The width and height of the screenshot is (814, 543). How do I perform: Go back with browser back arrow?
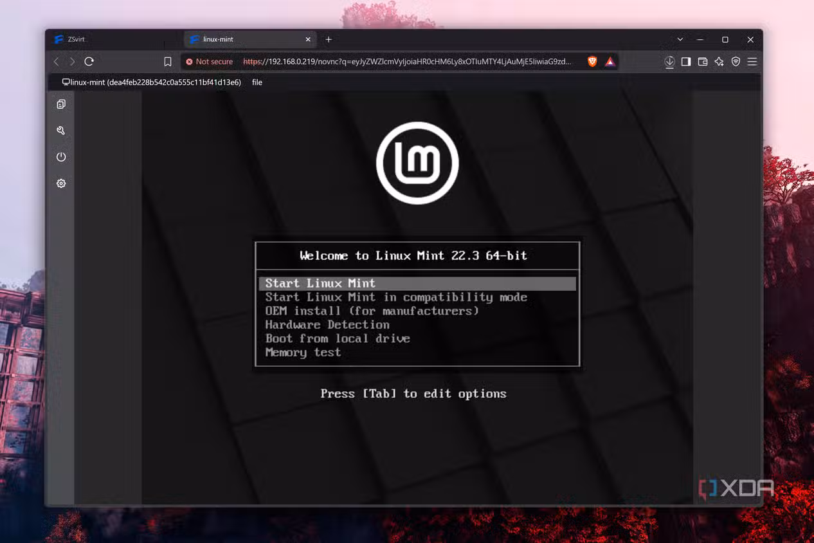(56, 61)
